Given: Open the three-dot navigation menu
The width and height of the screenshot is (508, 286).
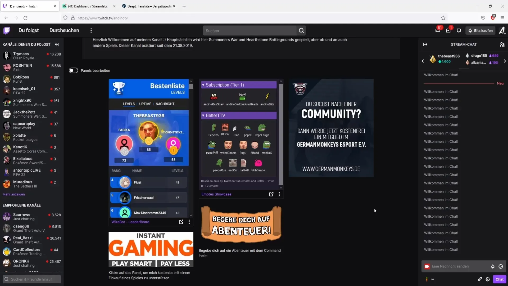Looking at the screenshot, I should coord(91,30).
